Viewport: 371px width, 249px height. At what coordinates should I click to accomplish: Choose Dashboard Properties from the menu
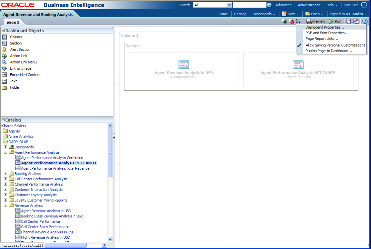coord(325,27)
